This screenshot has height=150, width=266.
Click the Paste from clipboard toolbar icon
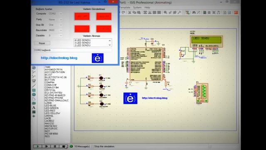139,12
